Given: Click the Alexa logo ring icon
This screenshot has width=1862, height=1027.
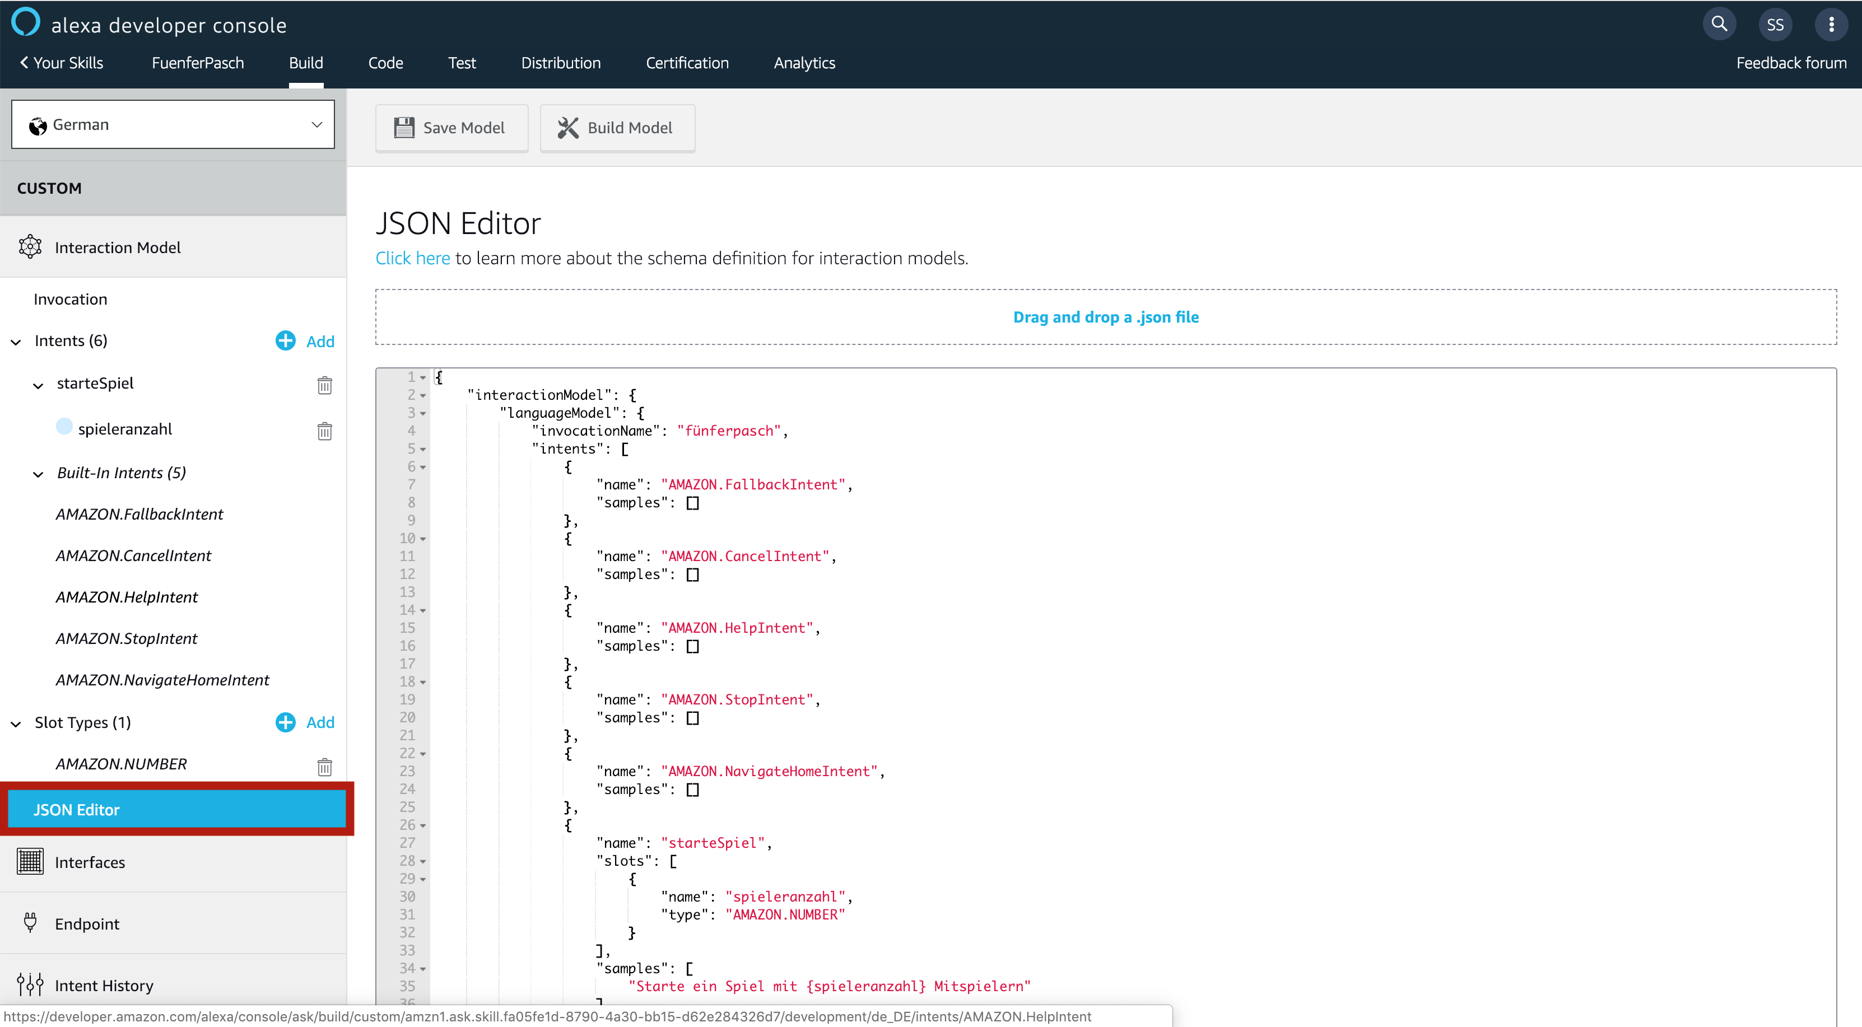Looking at the screenshot, I should tap(26, 22).
